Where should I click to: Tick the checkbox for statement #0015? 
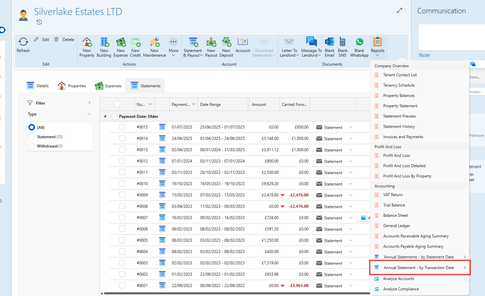pyautogui.click(x=122, y=127)
